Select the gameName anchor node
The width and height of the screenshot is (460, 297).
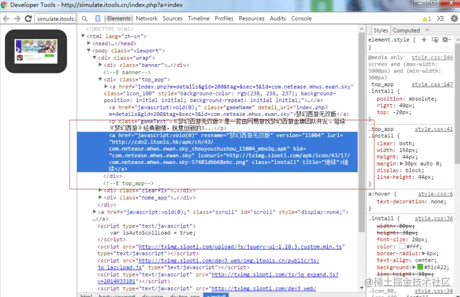pyautogui.click(x=229, y=111)
